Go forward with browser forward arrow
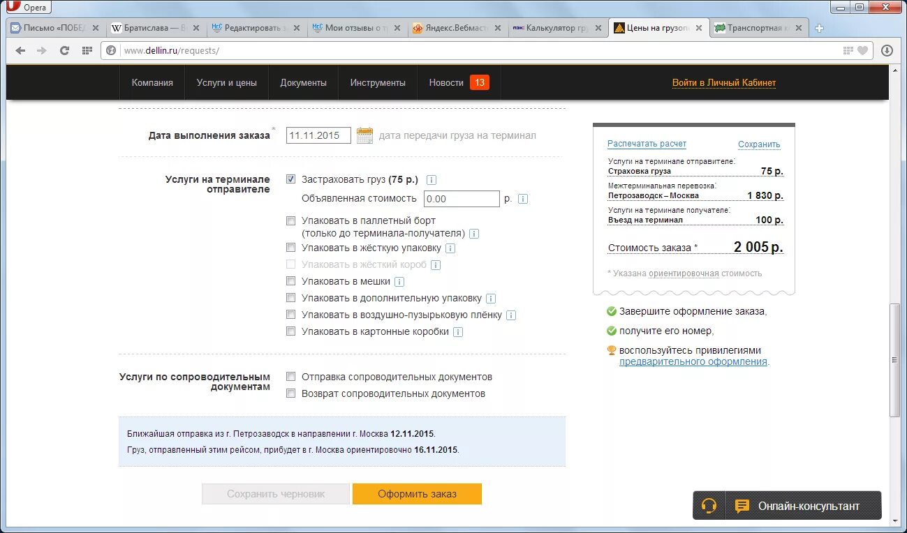 [42, 50]
